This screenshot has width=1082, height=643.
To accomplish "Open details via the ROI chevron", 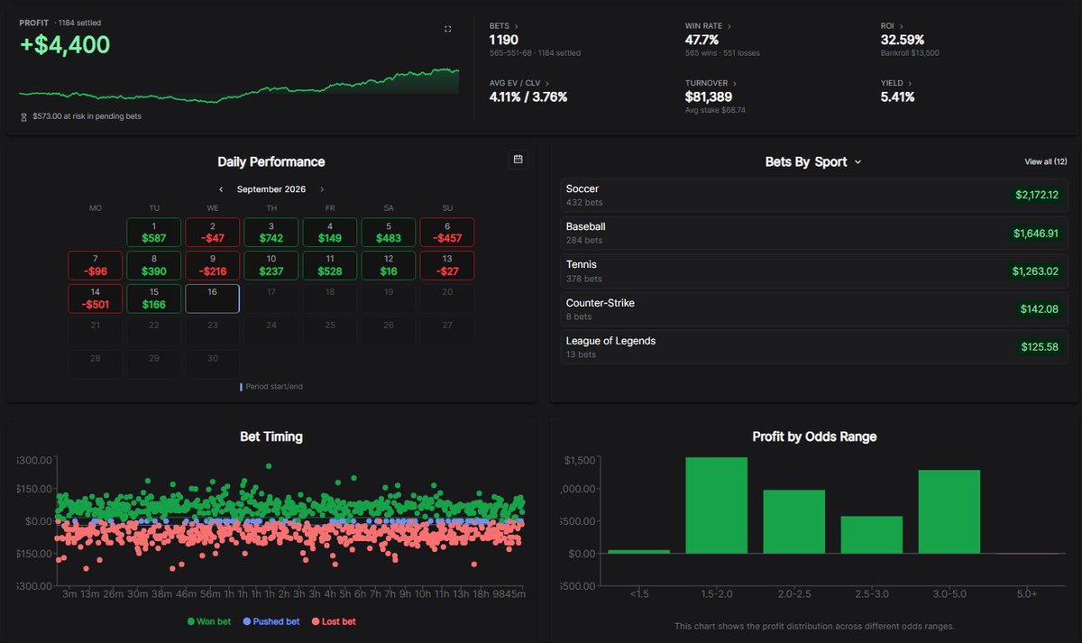I will (x=903, y=26).
